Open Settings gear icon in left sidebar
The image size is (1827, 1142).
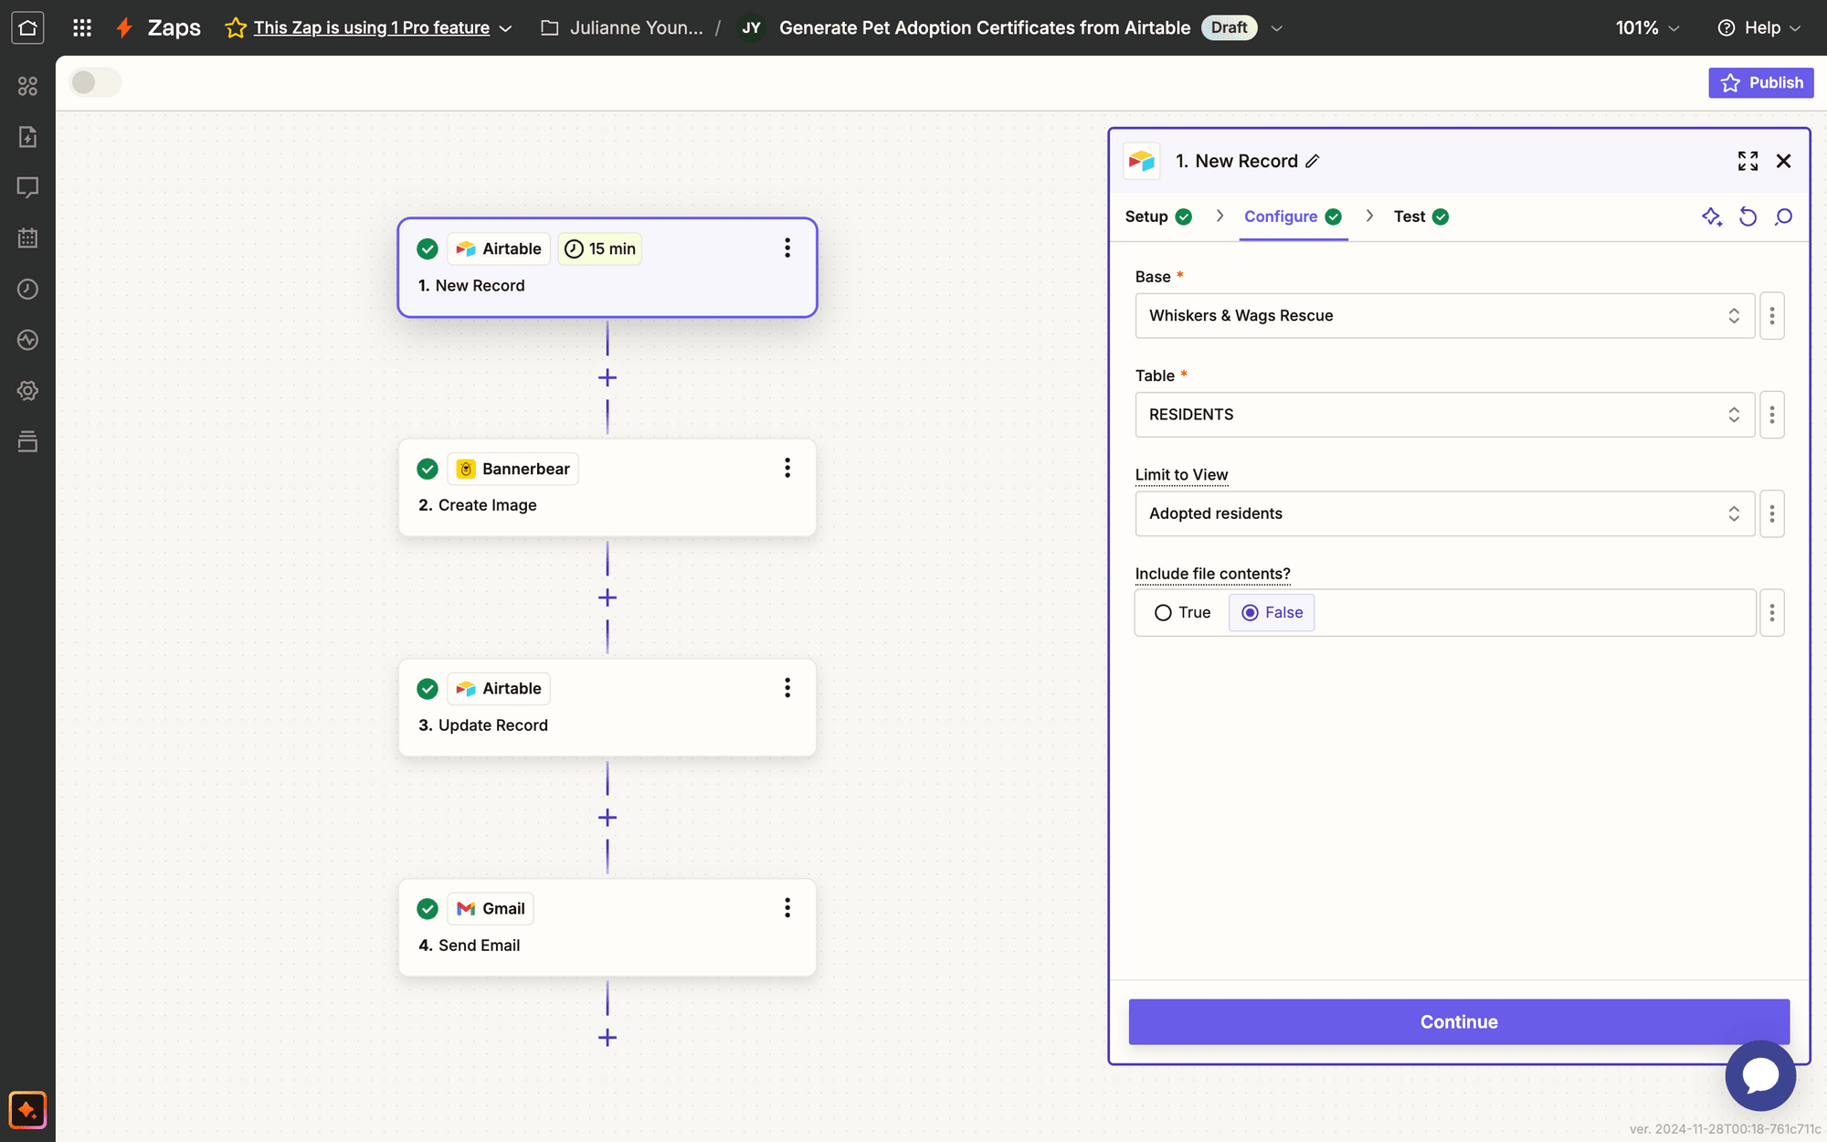tap(27, 390)
